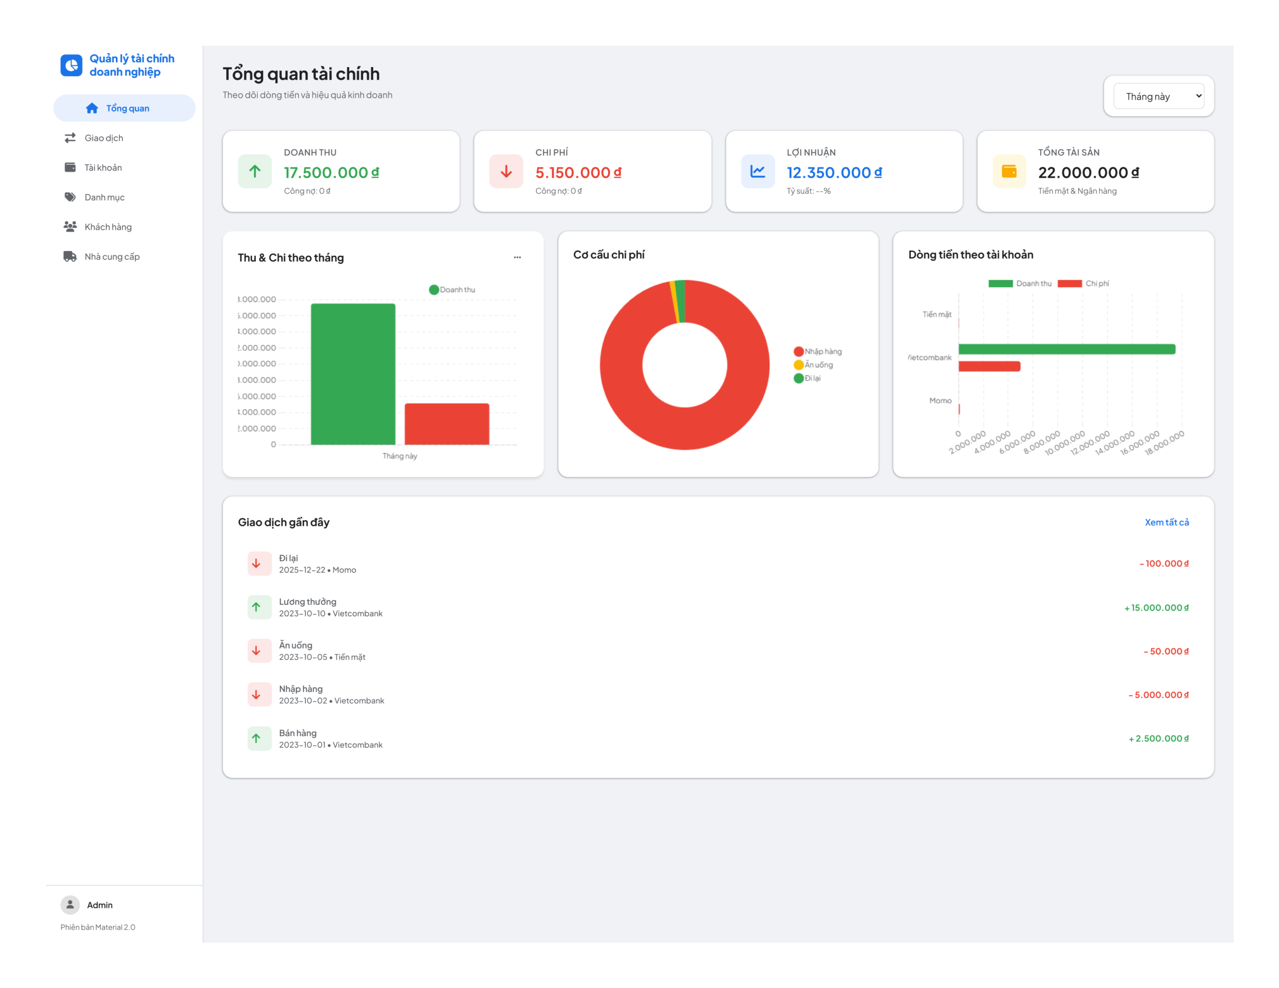Toggle Chi phí legend in account cashflow chart
The image size is (1279, 988).
[1083, 283]
